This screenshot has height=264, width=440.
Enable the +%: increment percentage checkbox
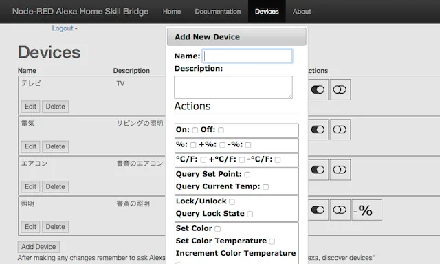[222, 145]
